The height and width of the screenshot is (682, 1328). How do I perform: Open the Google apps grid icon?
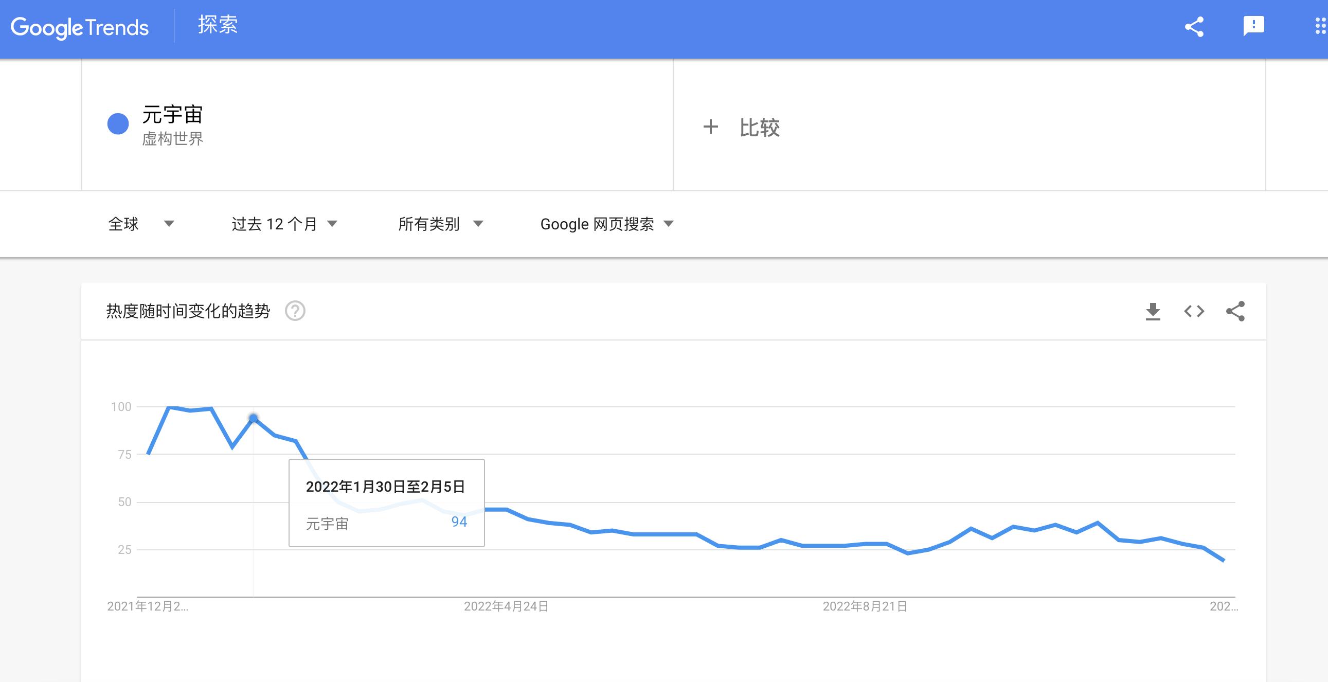[1320, 26]
